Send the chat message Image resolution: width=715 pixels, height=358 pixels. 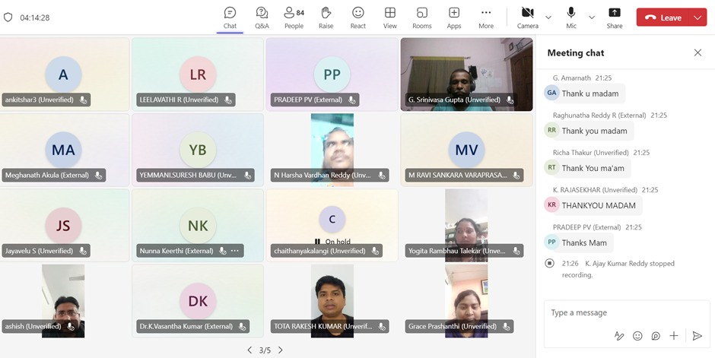click(x=698, y=336)
